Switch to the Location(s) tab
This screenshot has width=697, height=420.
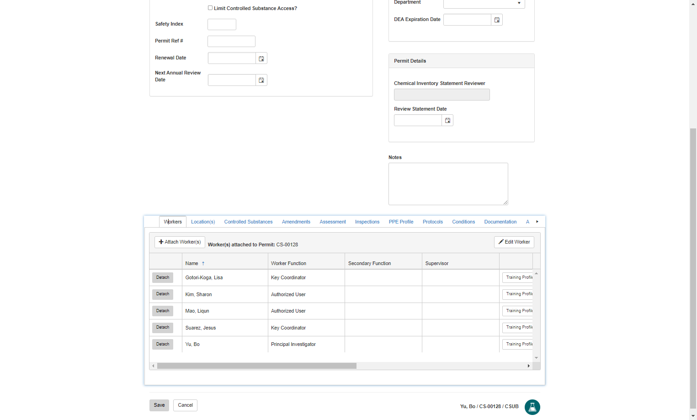pyautogui.click(x=203, y=222)
